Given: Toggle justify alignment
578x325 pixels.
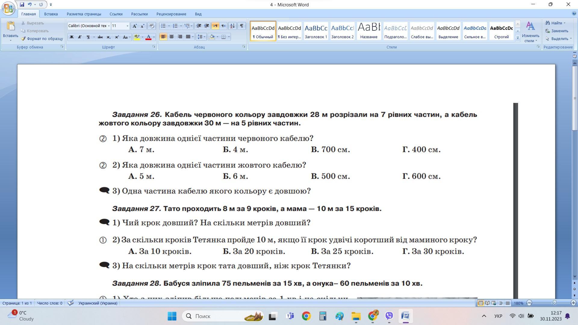Looking at the screenshot, I should (x=188, y=37).
